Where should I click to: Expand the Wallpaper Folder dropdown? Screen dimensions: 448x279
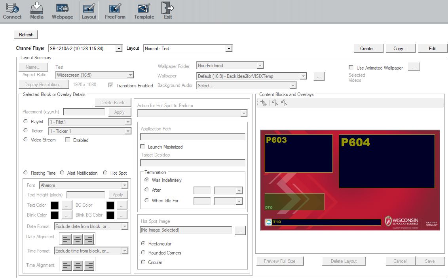tap(260, 66)
